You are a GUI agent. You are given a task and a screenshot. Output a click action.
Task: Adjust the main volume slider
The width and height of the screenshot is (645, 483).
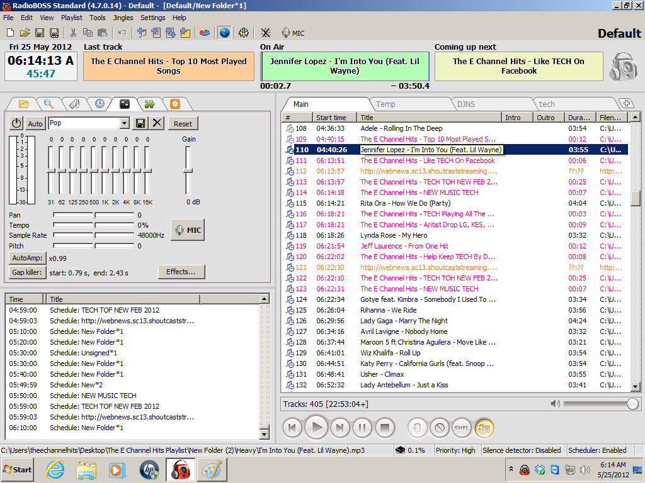click(x=602, y=404)
